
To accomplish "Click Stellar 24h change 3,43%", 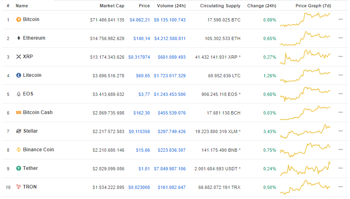I will click(x=270, y=131).
